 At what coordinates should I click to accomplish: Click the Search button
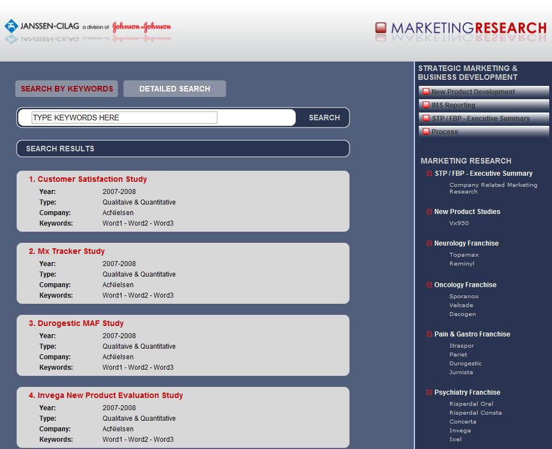click(324, 118)
